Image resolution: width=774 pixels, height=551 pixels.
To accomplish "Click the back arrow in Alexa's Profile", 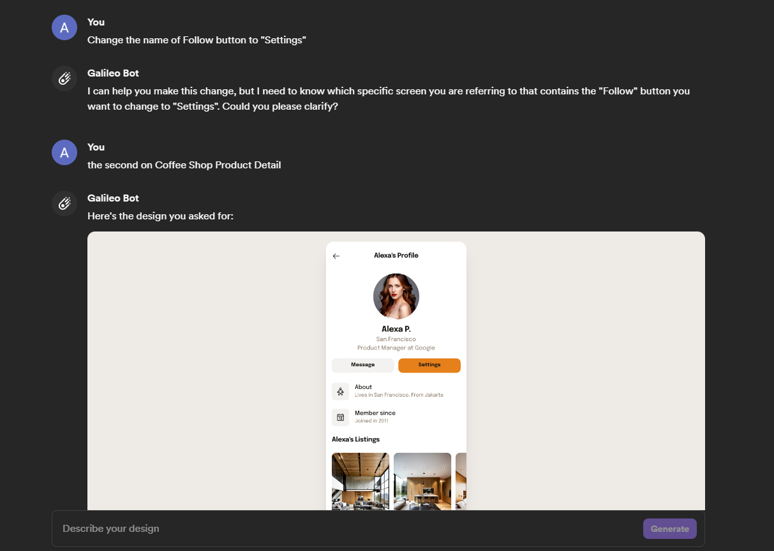I will click(x=336, y=256).
